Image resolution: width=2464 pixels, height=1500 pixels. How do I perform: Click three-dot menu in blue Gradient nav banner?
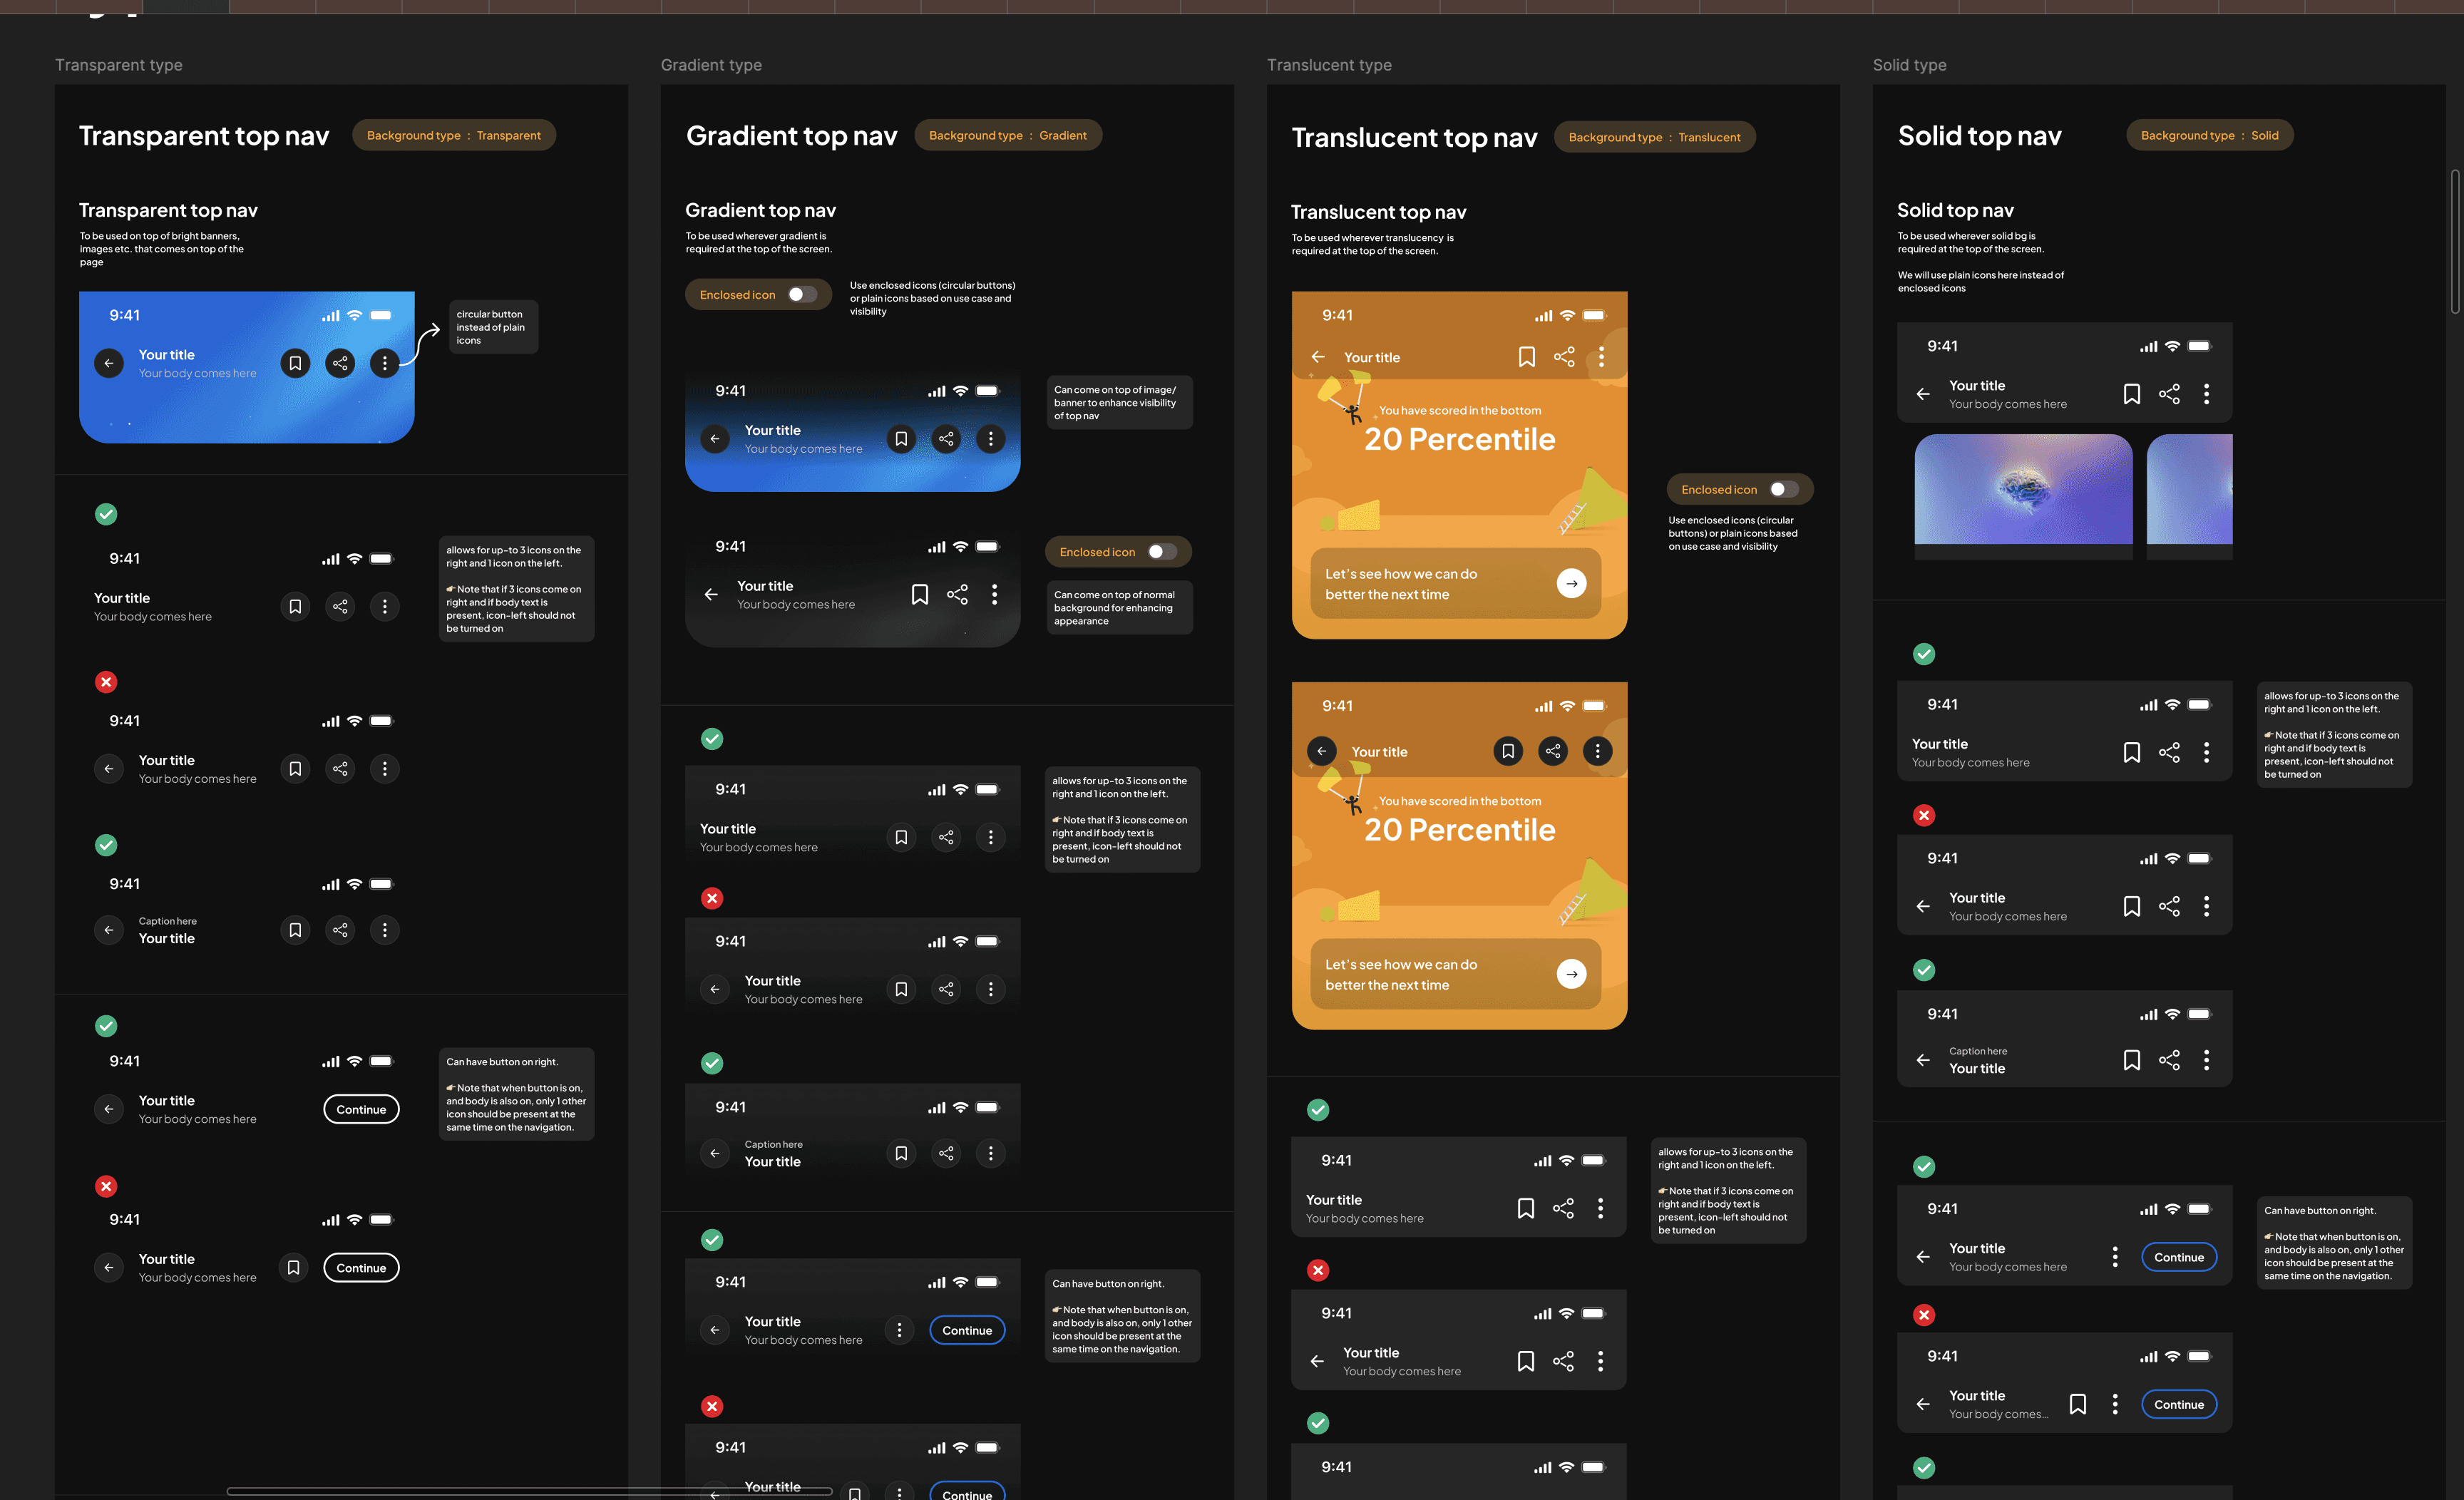(x=990, y=438)
